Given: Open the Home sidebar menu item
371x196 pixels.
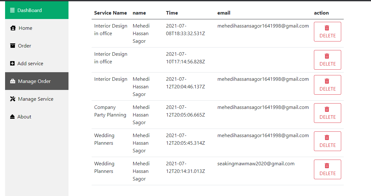Looking at the screenshot, I should point(37,28).
